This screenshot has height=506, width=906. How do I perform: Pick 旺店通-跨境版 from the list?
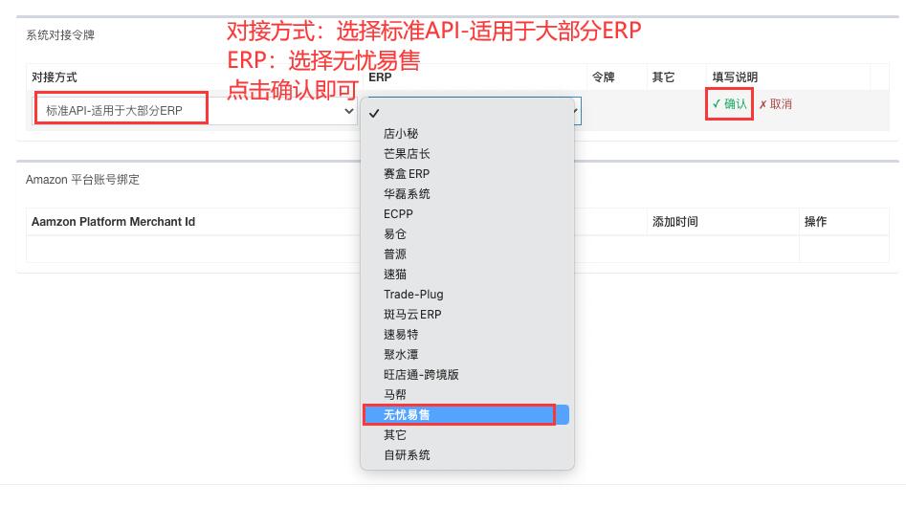click(467, 375)
